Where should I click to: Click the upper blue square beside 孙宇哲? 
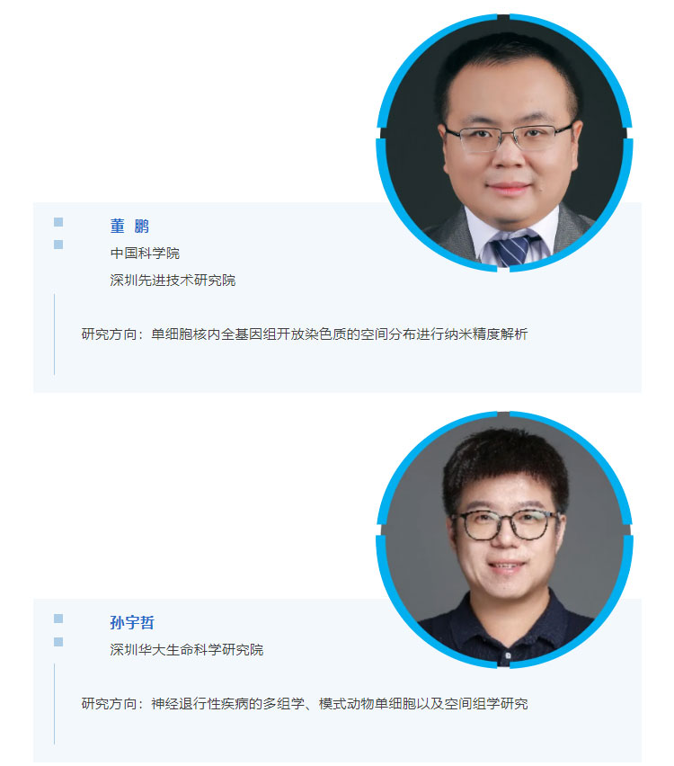pyautogui.click(x=58, y=619)
